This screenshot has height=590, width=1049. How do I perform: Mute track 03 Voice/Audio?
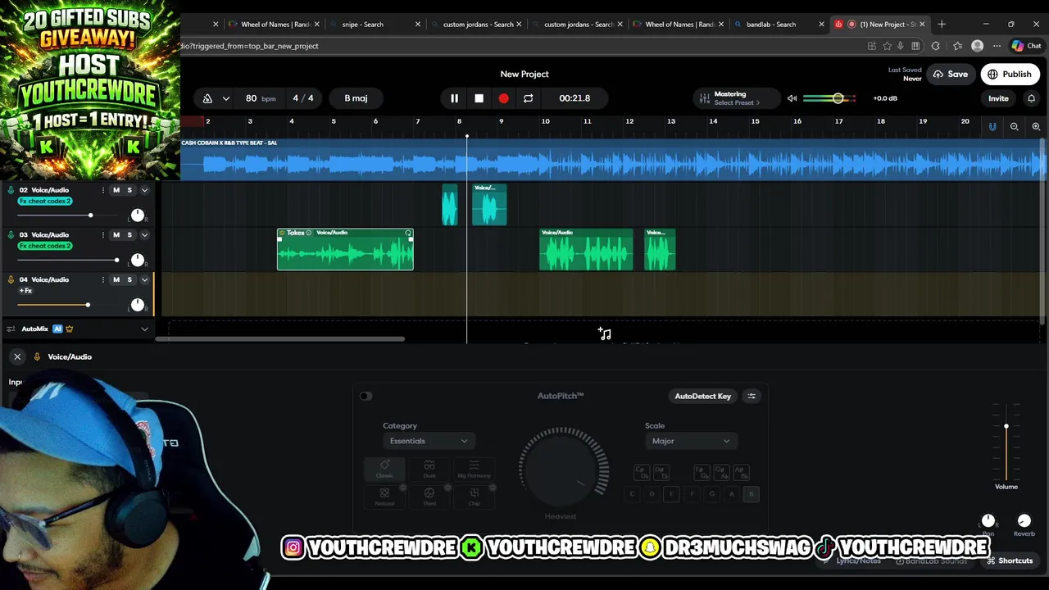pos(116,235)
